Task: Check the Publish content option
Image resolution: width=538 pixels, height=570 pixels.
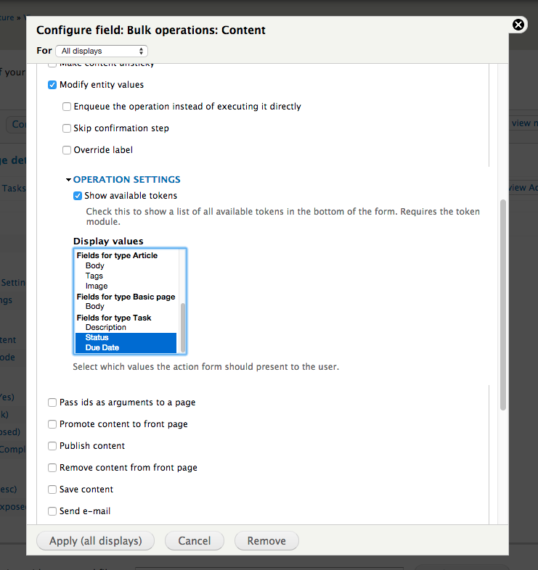Action: click(52, 446)
